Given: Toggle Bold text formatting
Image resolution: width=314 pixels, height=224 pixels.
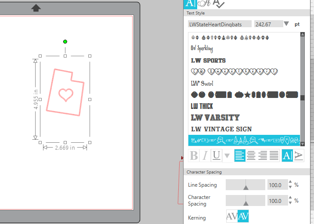Looking at the screenshot, I should [193, 155].
